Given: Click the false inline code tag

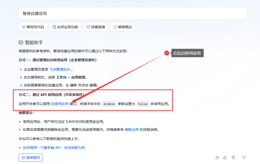Looking at the screenshot, I should pos(143,104).
